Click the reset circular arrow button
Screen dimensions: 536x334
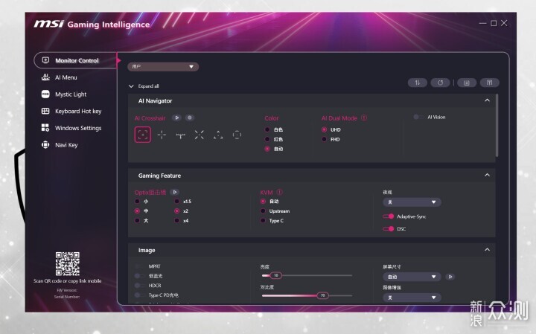[x=440, y=83]
